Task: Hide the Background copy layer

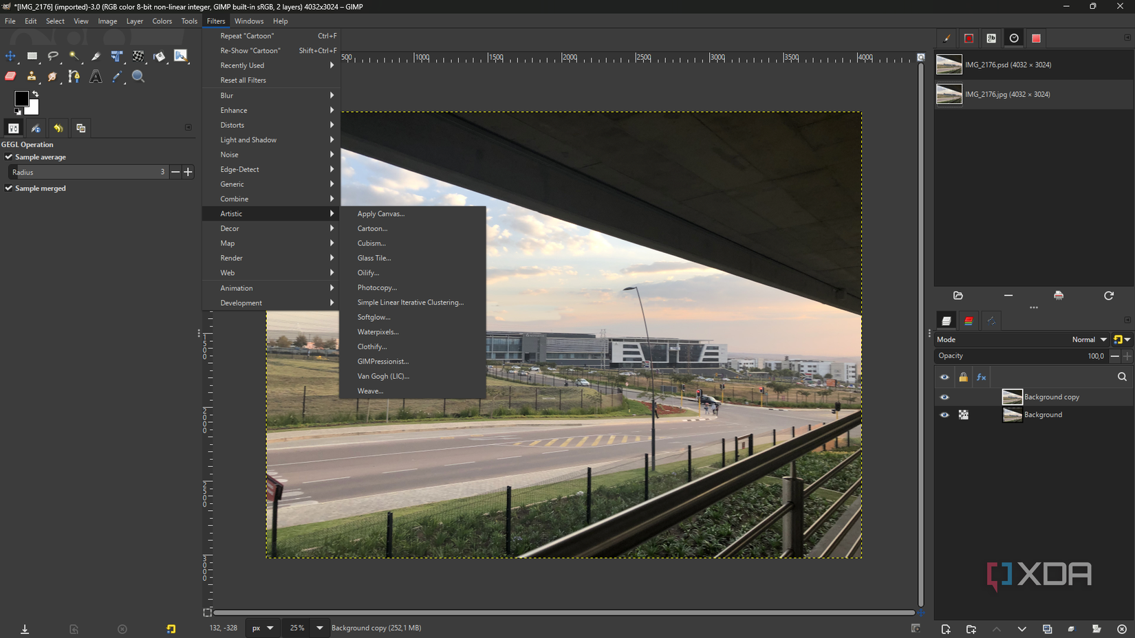Action: (x=944, y=397)
